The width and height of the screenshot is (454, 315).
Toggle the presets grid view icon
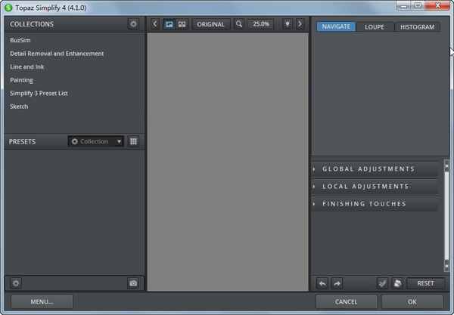pyautogui.click(x=133, y=141)
